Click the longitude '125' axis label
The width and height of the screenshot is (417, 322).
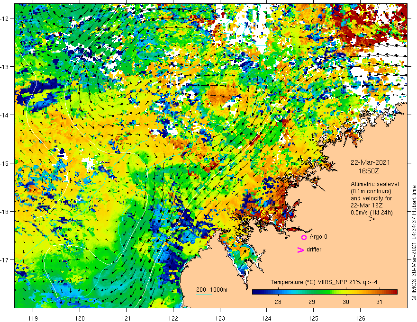(x=314, y=318)
